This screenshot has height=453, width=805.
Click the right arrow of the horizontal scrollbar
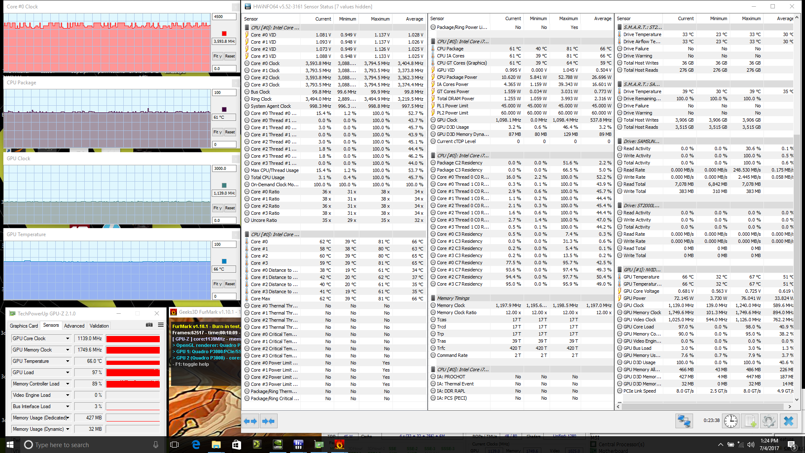(x=790, y=406)
